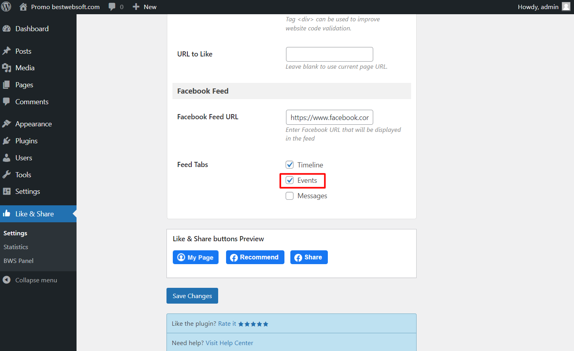
Task: Click the Facebook Feed URL field
Action: 329,117
